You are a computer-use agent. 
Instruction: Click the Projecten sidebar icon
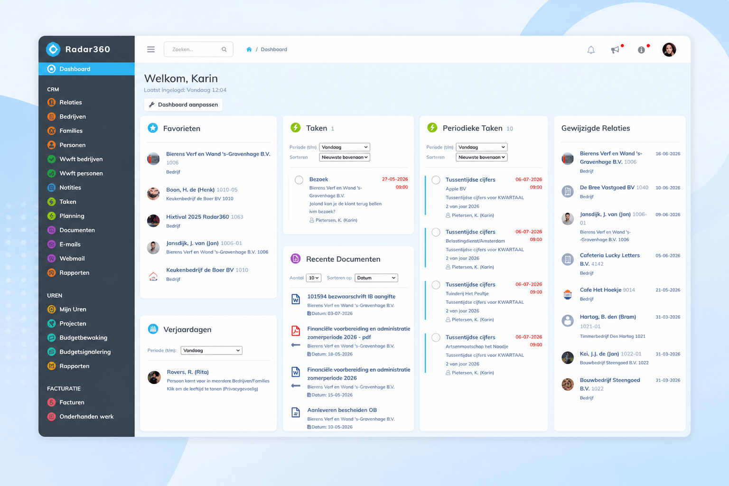[52, 324]
